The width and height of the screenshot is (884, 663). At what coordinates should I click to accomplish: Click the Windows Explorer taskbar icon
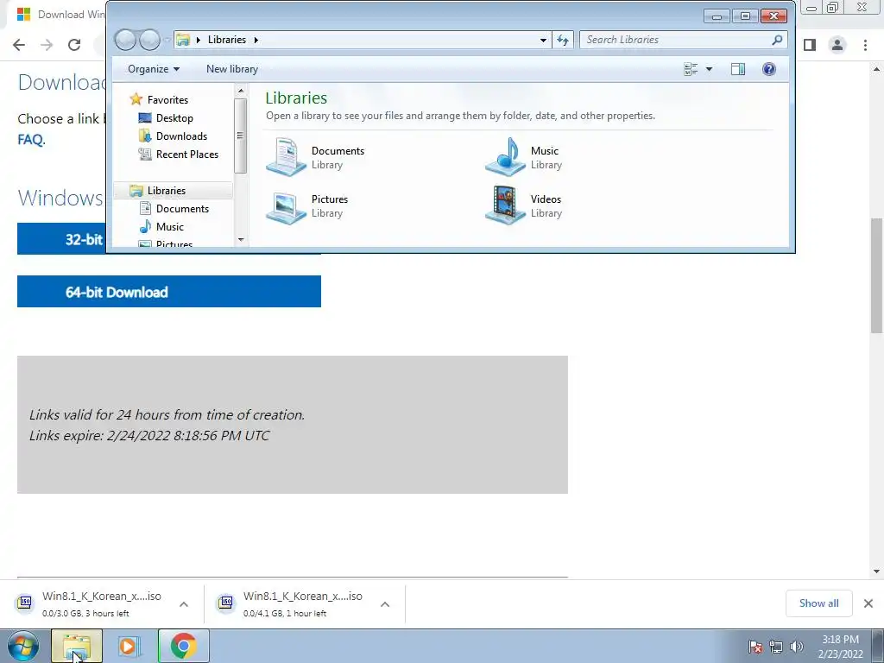[x=77, y=646]
